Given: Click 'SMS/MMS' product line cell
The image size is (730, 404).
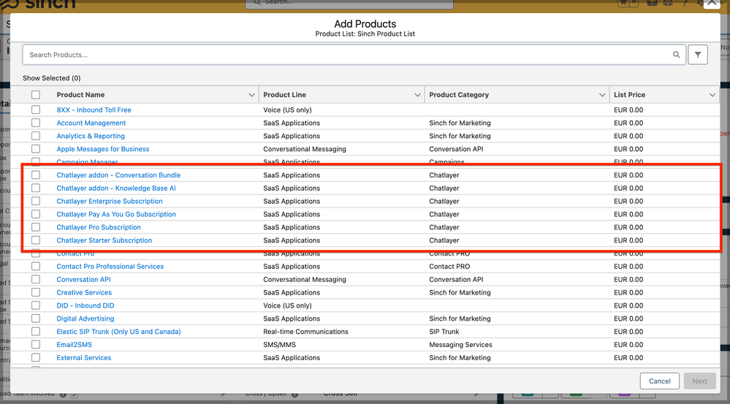Looking at the screenshot, I should [279, 344].
